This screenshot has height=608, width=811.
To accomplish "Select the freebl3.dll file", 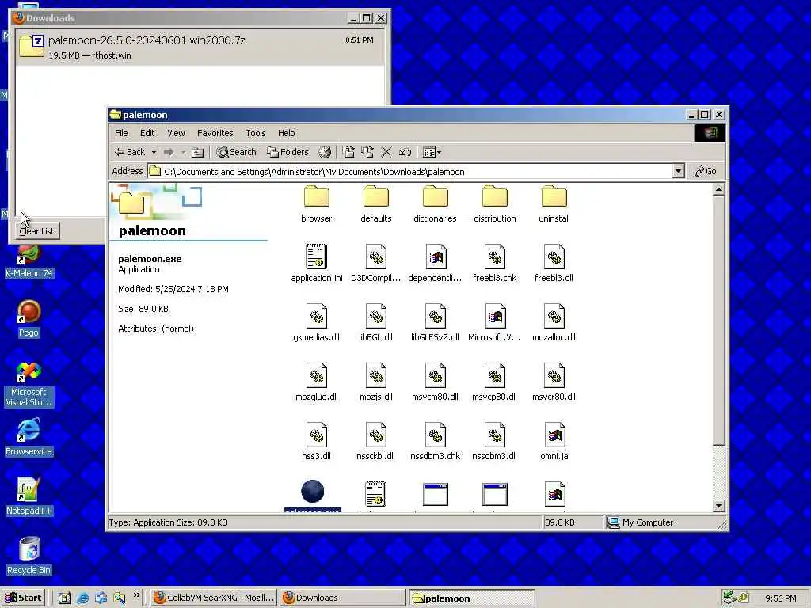I will click(554, 264).
